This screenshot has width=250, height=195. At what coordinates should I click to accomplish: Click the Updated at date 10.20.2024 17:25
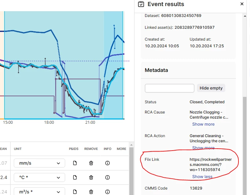click(207, 46)
